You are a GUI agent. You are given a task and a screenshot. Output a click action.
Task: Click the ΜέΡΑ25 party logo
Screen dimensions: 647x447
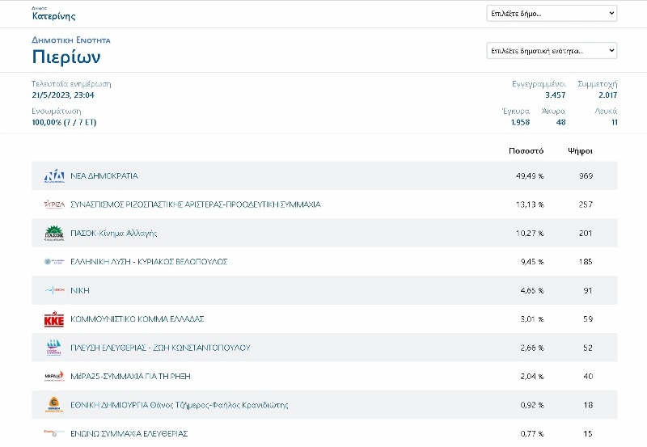(54, 377)
